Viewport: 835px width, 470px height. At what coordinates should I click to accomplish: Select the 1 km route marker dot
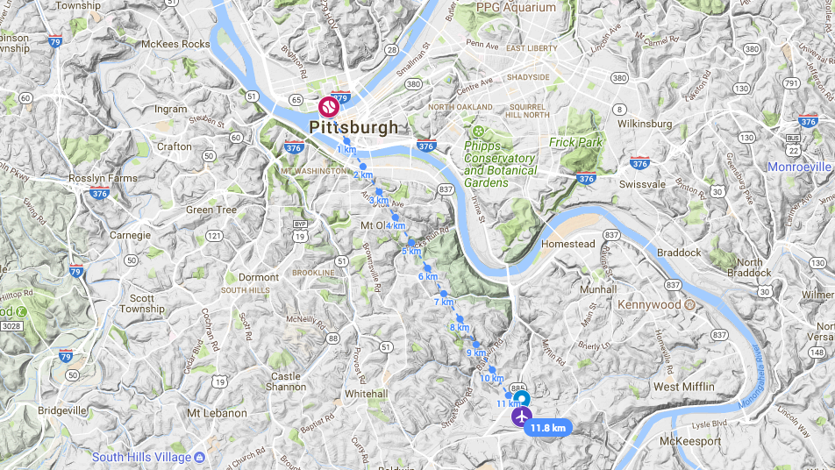point(346,141)
